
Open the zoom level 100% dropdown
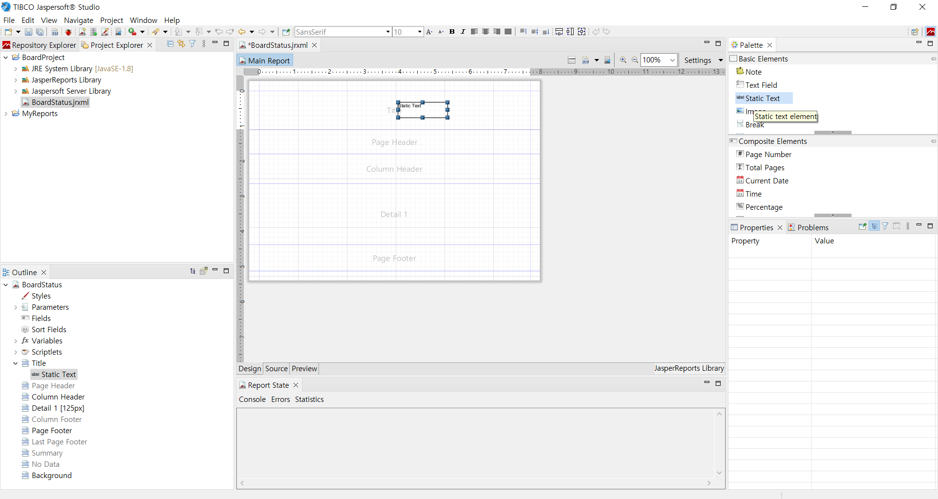point(672,60)
